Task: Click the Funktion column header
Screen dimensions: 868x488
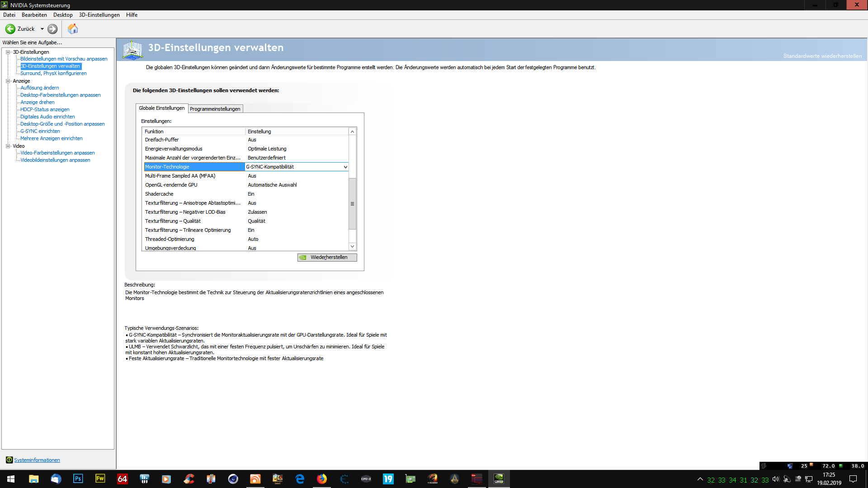Action: pyautogui.click(x=194, y=131)
